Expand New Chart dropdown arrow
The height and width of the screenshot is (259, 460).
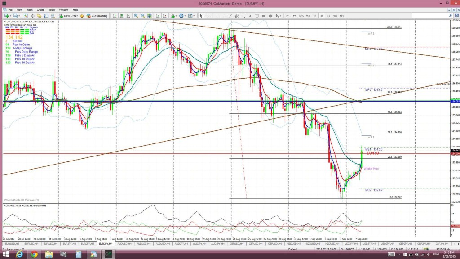click(x=10, y=16)
